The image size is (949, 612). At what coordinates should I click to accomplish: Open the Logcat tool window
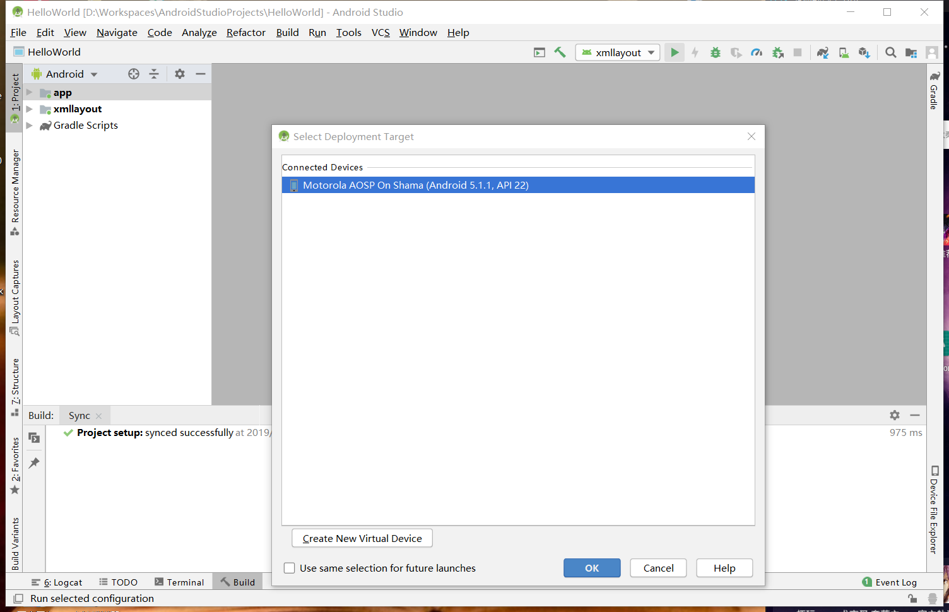click(x=57, y=582)
